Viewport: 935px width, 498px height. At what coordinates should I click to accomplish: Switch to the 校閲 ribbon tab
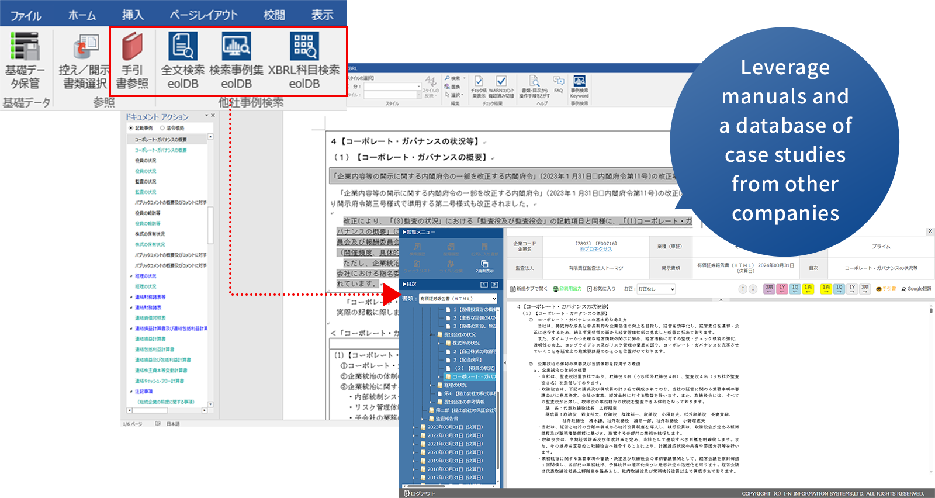click(x=274, y=15)
